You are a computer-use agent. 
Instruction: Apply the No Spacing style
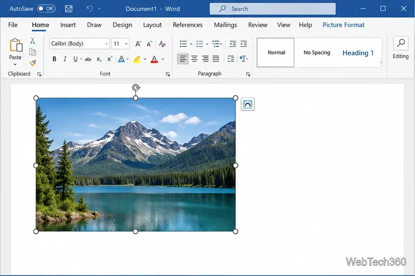tap(317, 53)
